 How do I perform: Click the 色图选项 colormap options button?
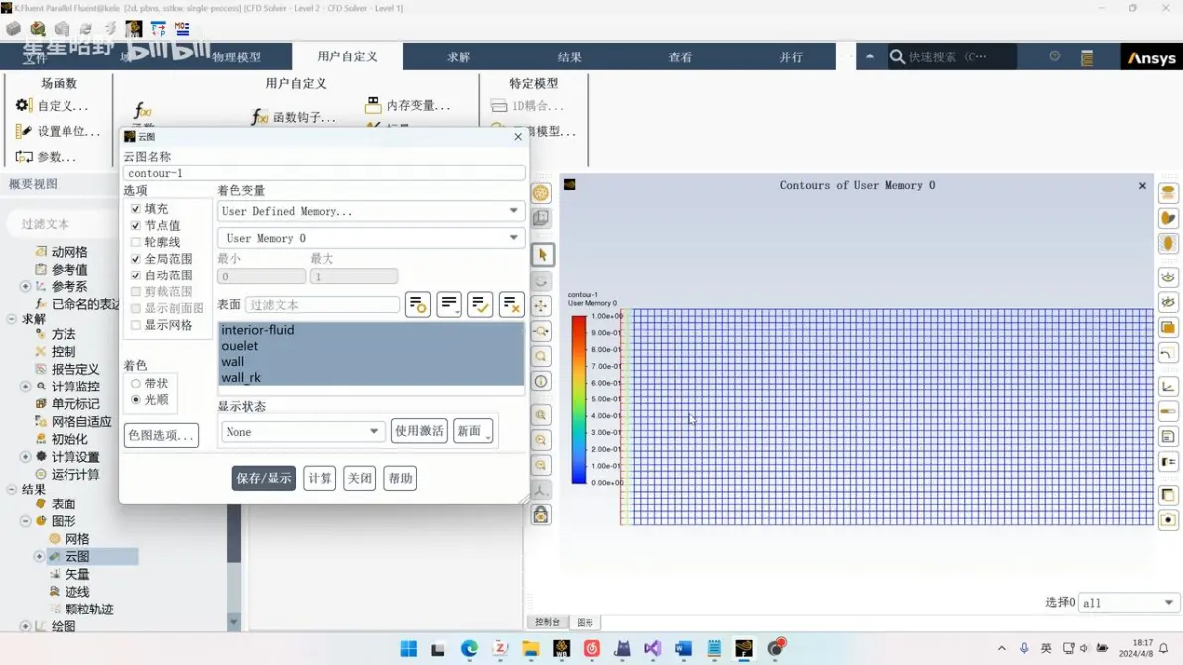(162, 435)
